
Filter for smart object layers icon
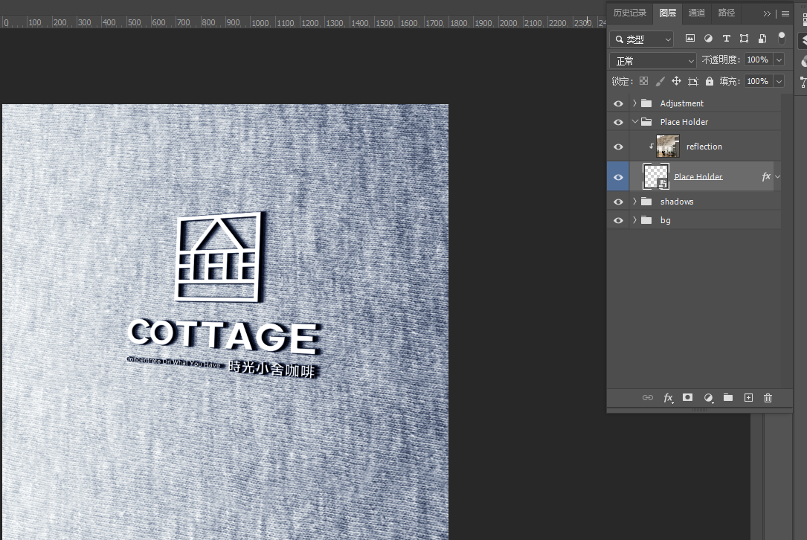(x=762, y=38)
